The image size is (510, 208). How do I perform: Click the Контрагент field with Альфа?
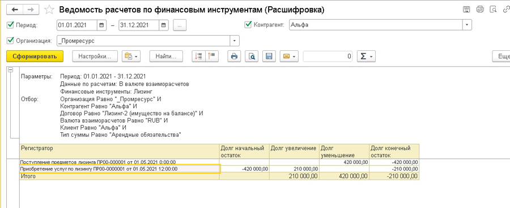[x=376, y=25]
